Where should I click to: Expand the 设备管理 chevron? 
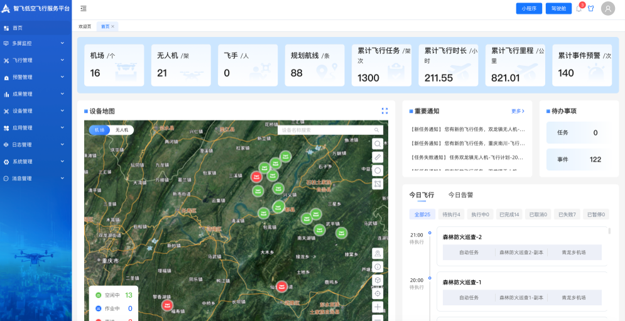(62, 111)
